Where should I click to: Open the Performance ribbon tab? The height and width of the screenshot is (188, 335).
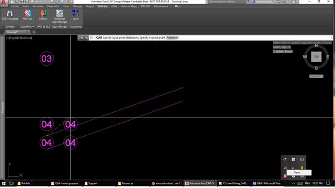click(x=161, y=6)
